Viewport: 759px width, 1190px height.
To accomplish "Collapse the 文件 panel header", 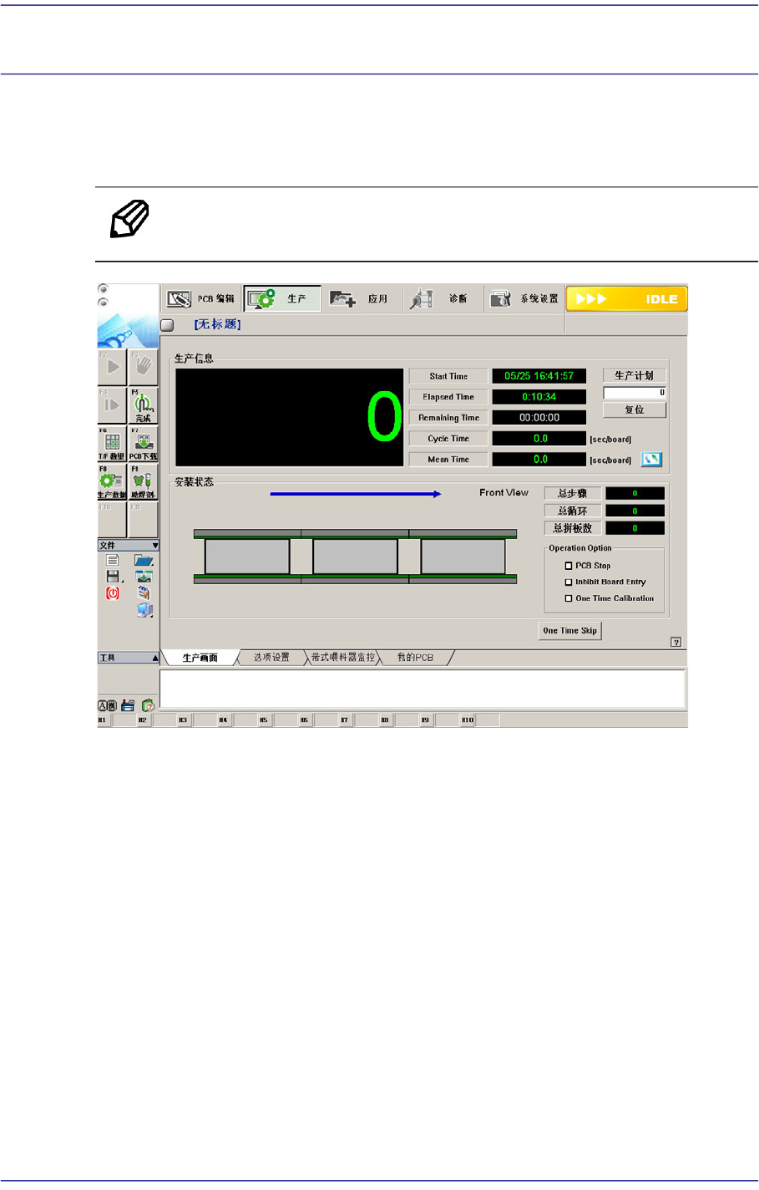I will 128,545.
